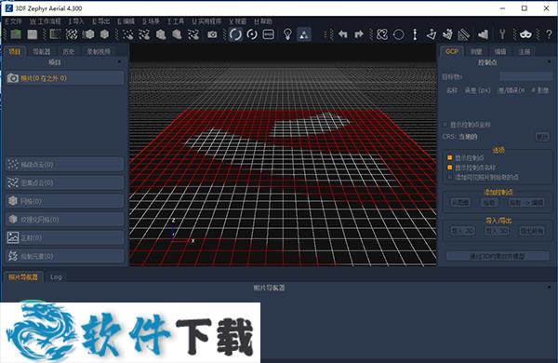Click the Z axis label in viewport
The width and height of the screenshot is (558, 363).
(173, 221)
